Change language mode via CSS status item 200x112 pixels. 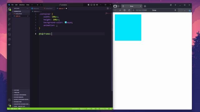[97, 109]
